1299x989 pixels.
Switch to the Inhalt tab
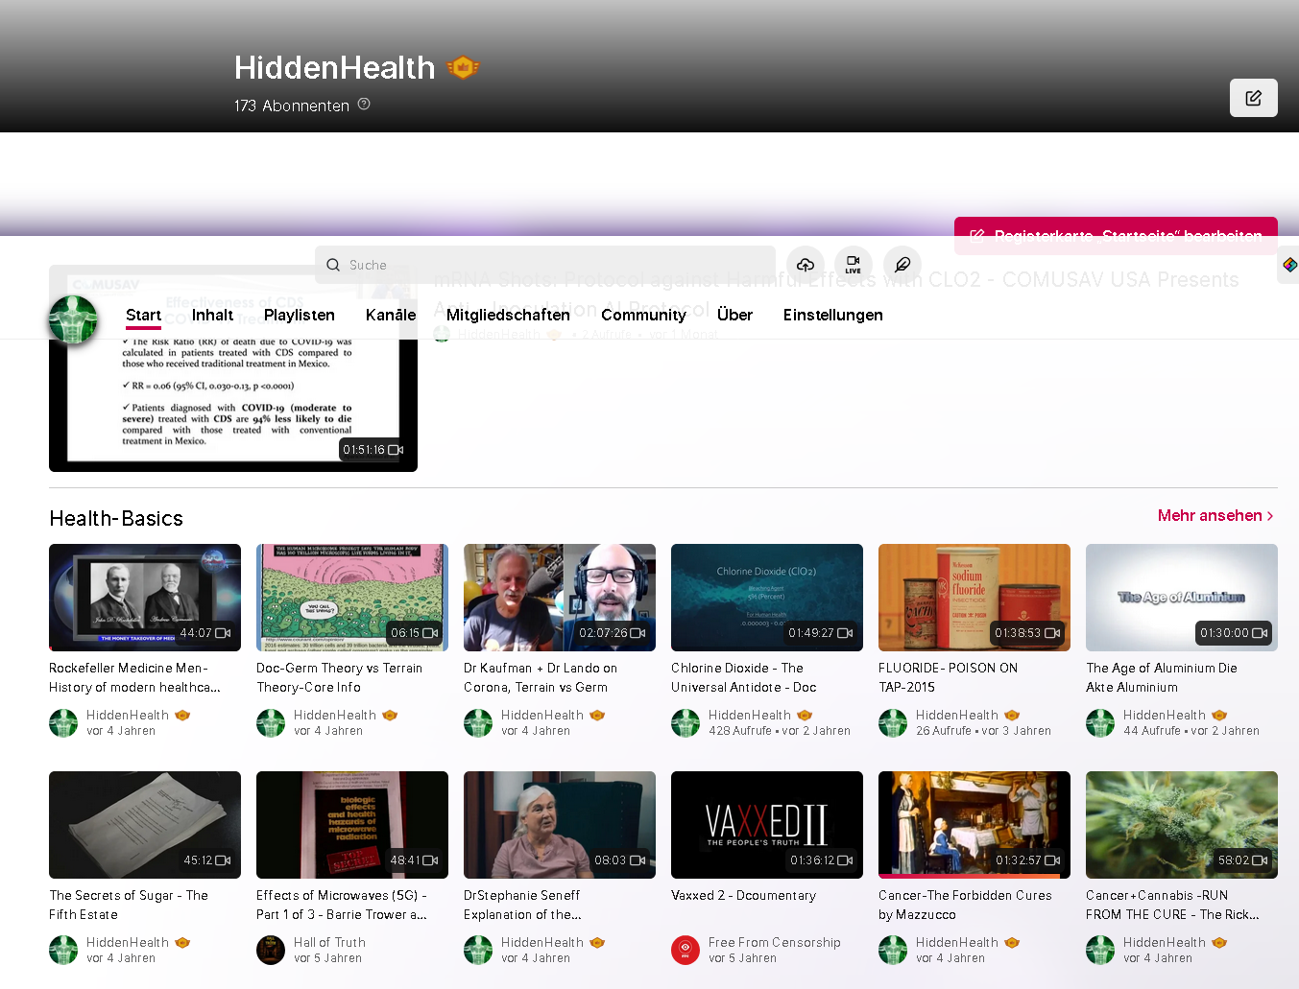(x=212, y=315)
